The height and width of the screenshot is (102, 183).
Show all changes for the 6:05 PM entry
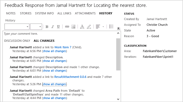(54, 61)
